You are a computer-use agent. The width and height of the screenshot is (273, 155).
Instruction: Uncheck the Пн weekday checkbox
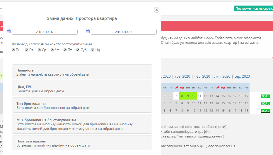click(x=13, y=50)
